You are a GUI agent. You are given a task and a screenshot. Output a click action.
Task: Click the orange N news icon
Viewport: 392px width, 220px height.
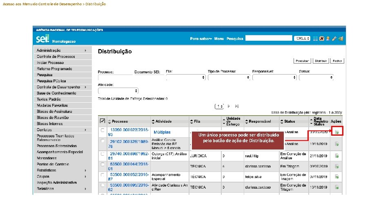tap(321, 39)
